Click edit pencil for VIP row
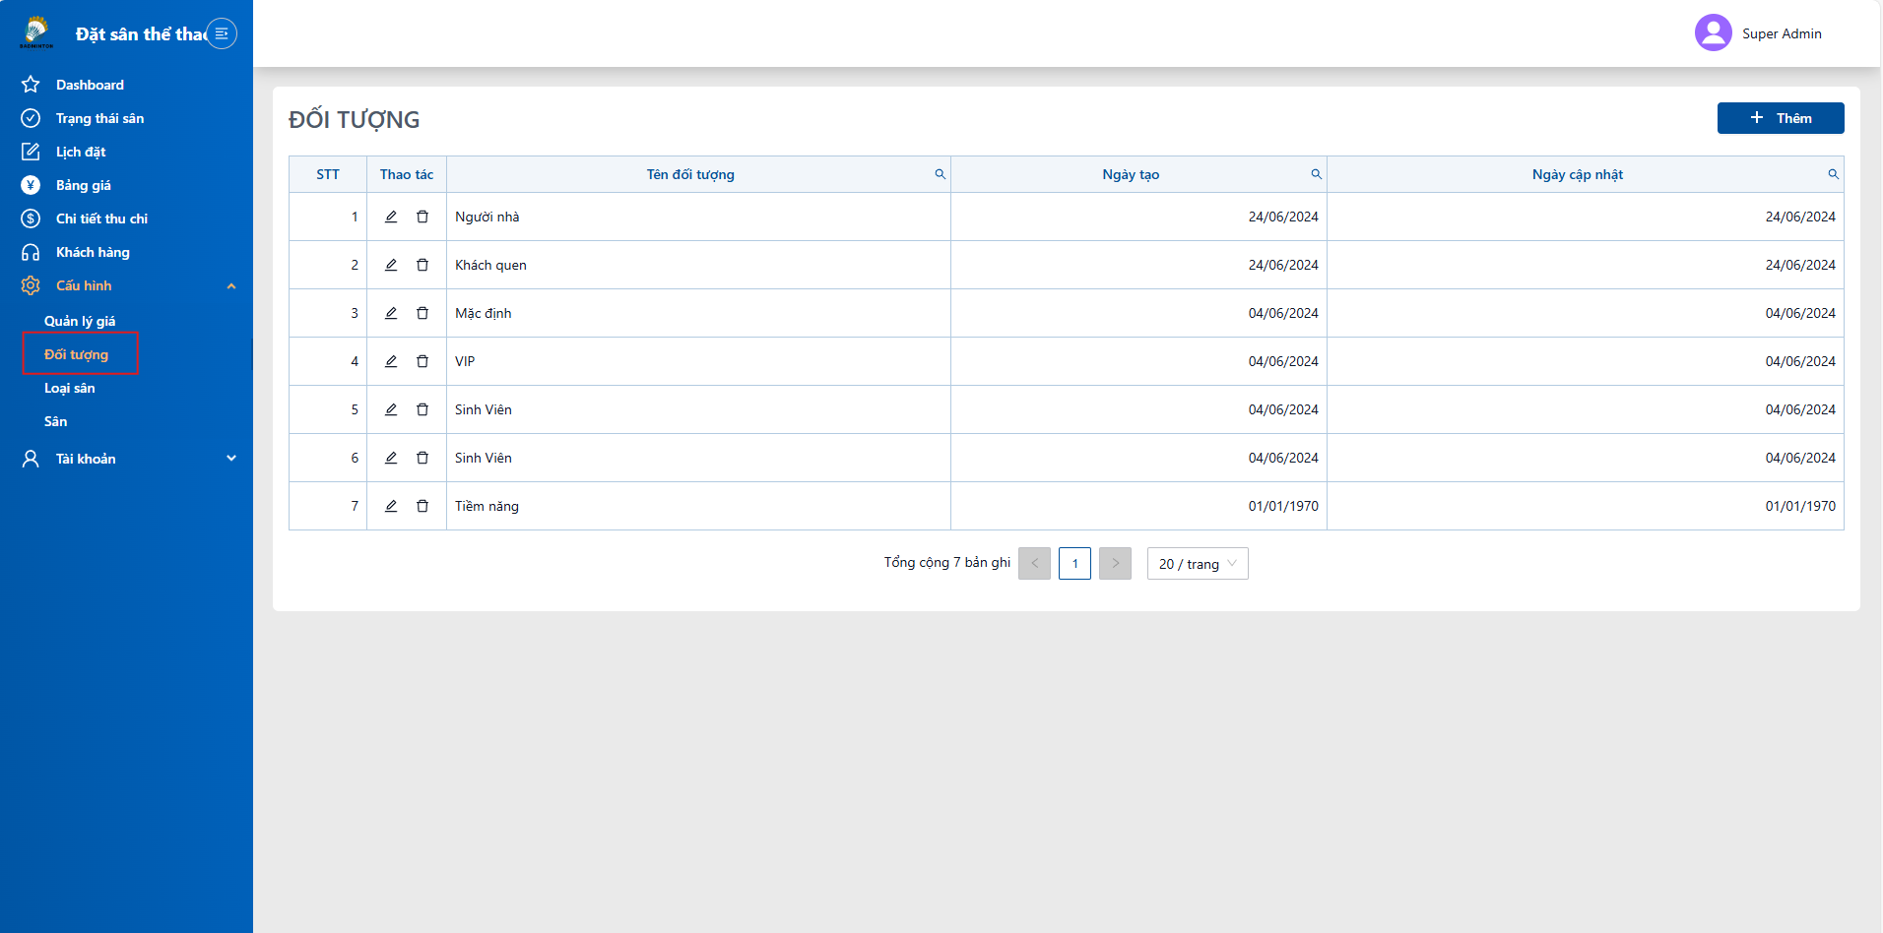Viewport: 1883px width, 933px height. click(391, 361)
